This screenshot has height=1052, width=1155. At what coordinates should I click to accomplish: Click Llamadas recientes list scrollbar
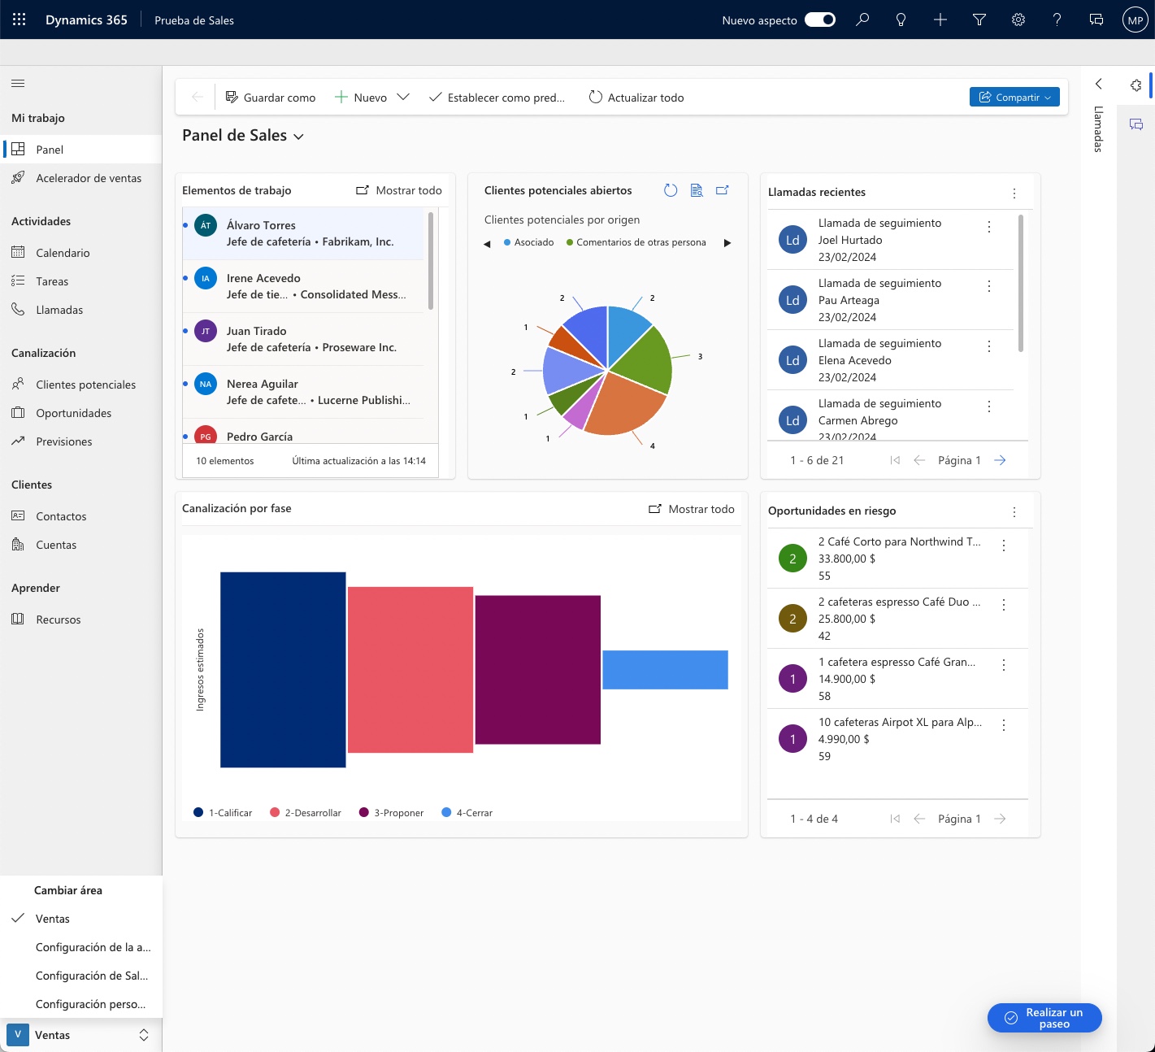pyautogui.click(x=1021, y=283)
